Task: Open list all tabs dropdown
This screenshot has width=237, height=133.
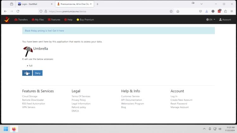Action: click(x=202, y=4)
